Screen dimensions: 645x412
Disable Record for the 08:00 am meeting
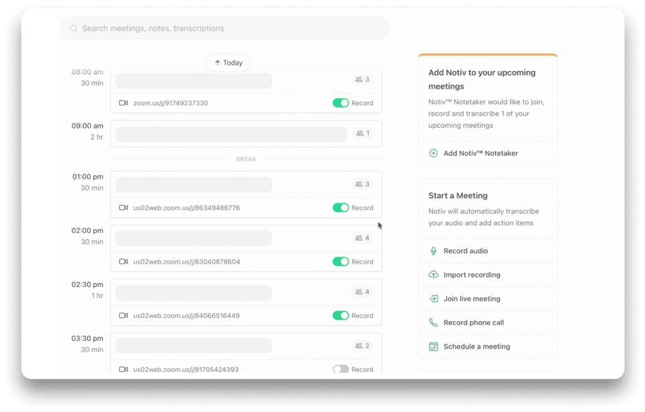coord(341,103)
